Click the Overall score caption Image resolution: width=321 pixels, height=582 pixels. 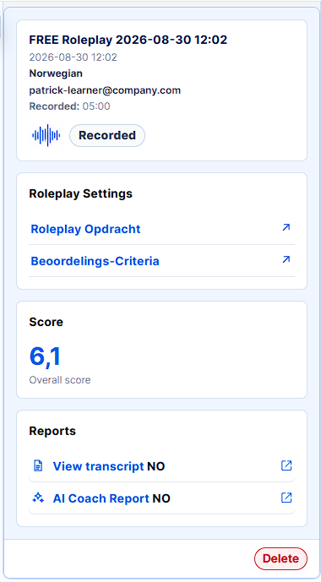60,380
